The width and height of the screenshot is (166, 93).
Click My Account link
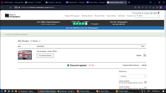point(147,13)
